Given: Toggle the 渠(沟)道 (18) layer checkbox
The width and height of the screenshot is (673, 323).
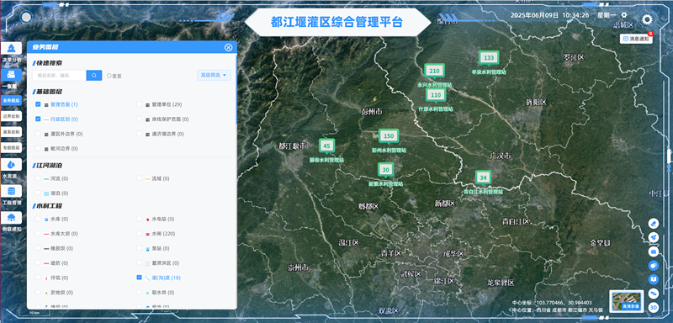Looking at the screenshot, I should point(139,278).
